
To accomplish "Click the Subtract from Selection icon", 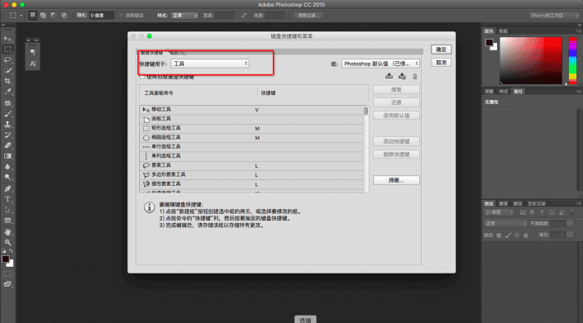I will 54,15.
